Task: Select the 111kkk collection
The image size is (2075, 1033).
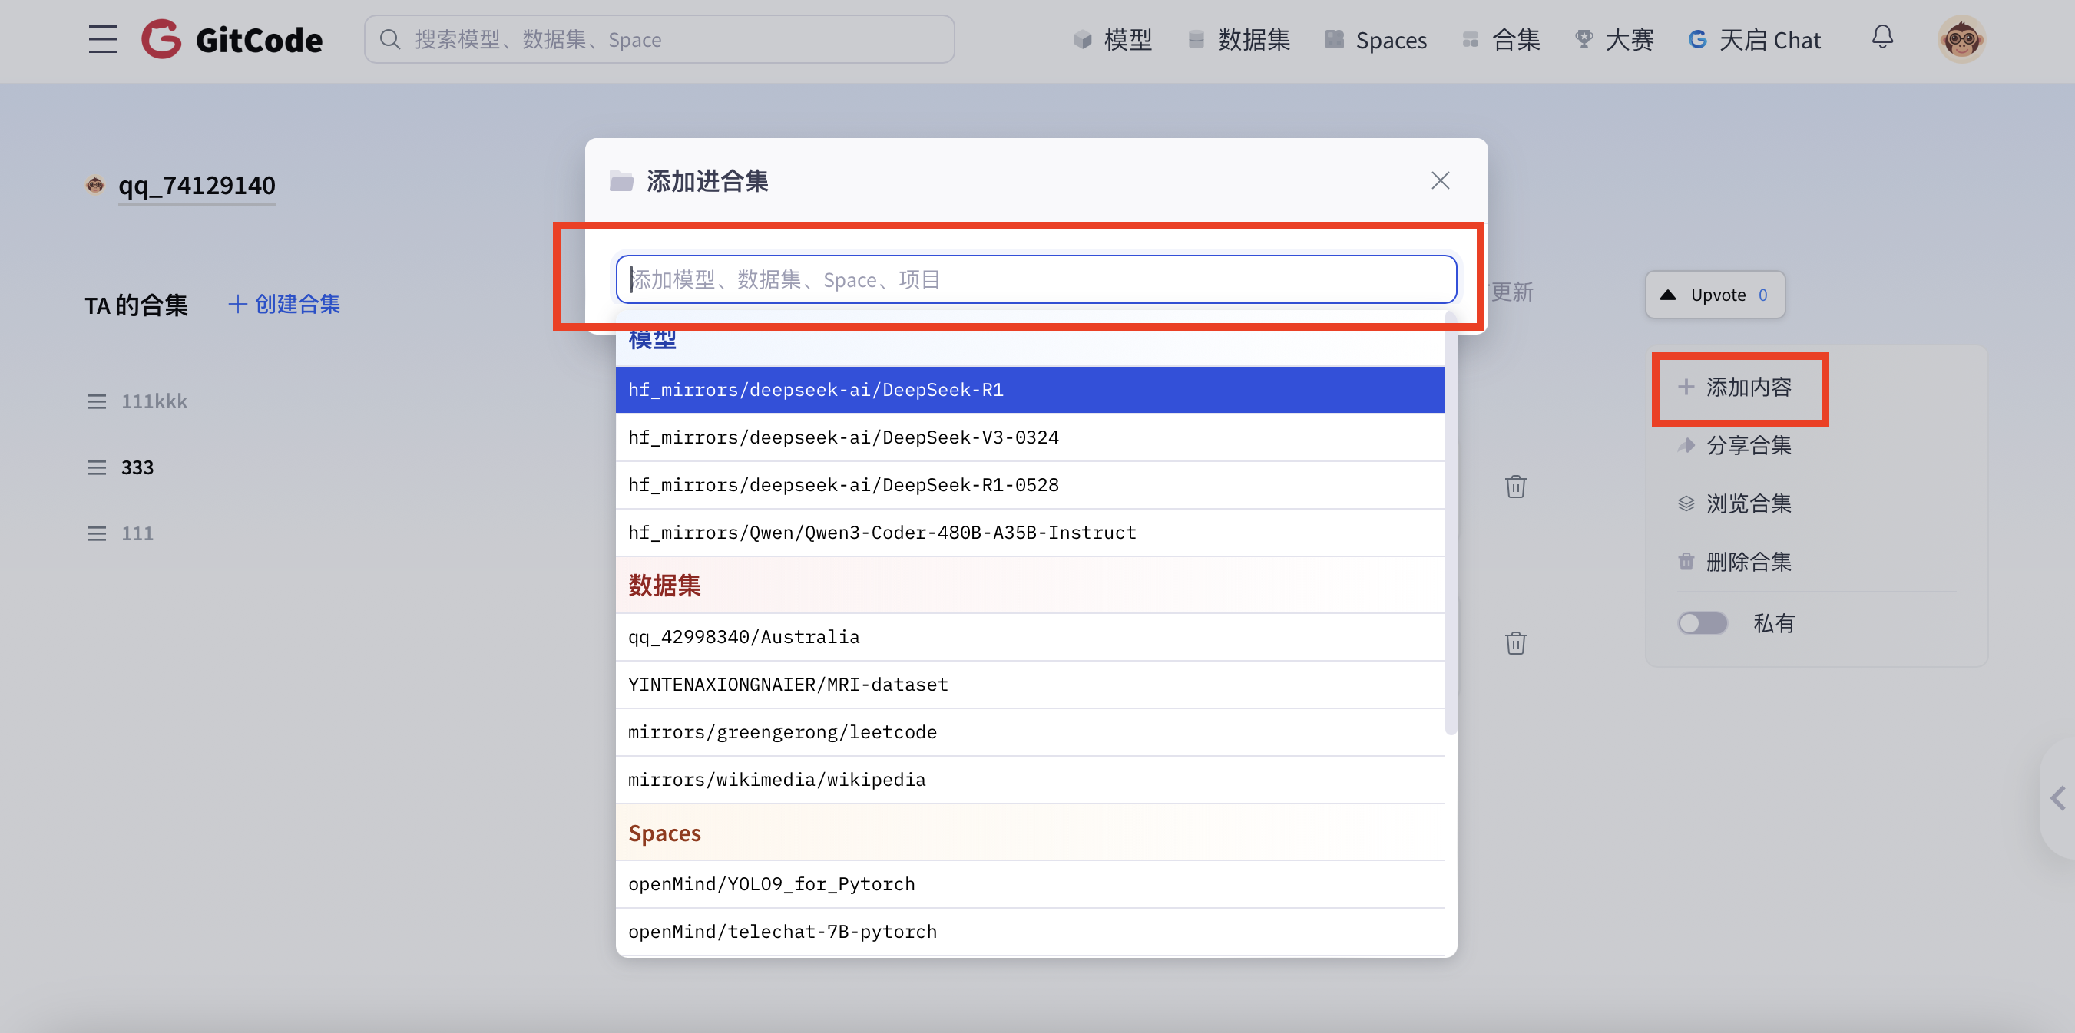Action: [154, 401]
